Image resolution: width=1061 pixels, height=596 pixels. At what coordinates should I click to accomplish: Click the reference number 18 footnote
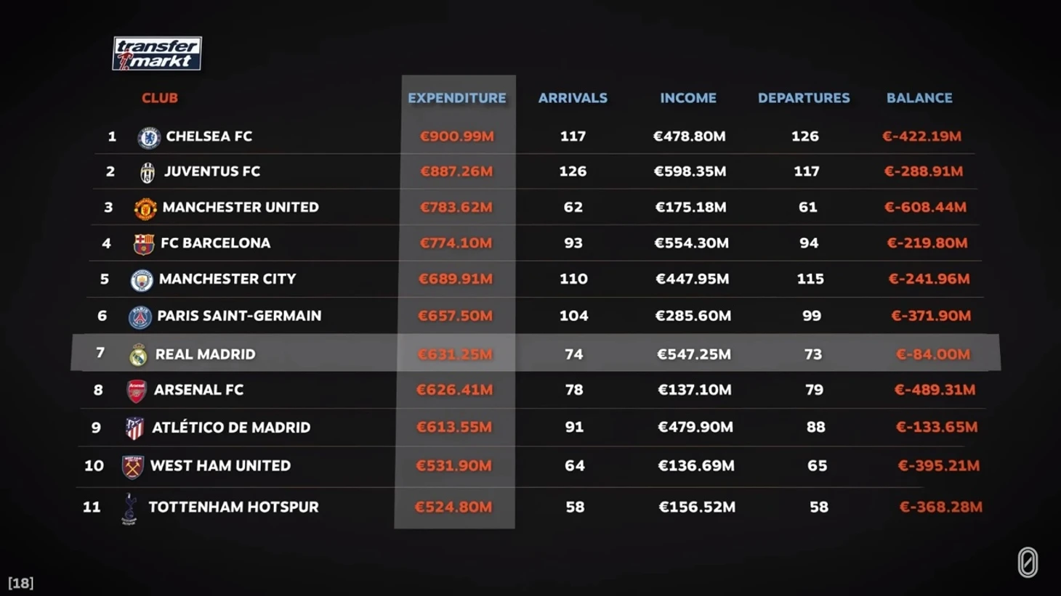(21, 583)
